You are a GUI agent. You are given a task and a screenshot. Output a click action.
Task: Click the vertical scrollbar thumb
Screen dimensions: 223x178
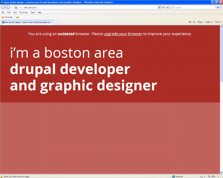coord(221,55)
